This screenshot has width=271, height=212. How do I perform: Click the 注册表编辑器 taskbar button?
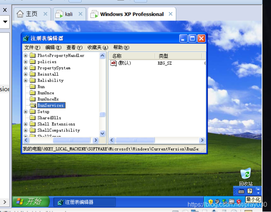click(x=85, y=202)
